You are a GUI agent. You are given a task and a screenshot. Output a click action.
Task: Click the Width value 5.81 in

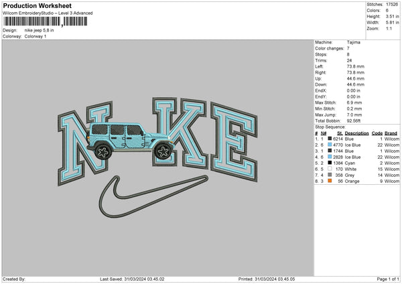[x=392, y=23]
